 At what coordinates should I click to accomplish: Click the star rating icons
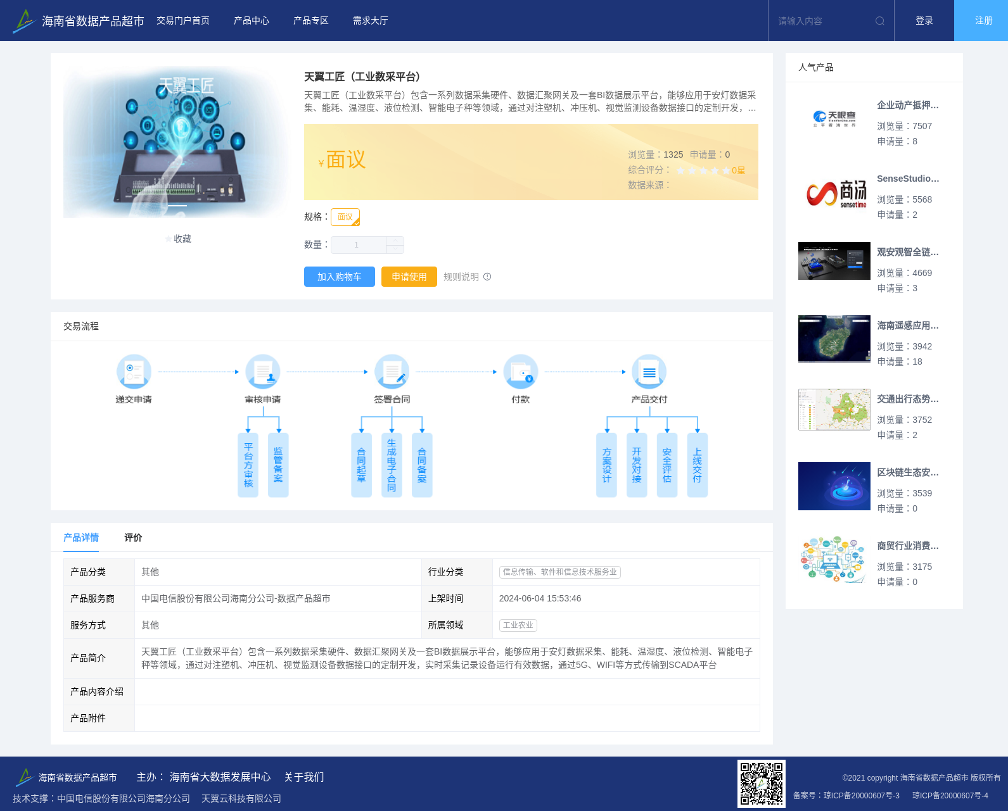703,170
